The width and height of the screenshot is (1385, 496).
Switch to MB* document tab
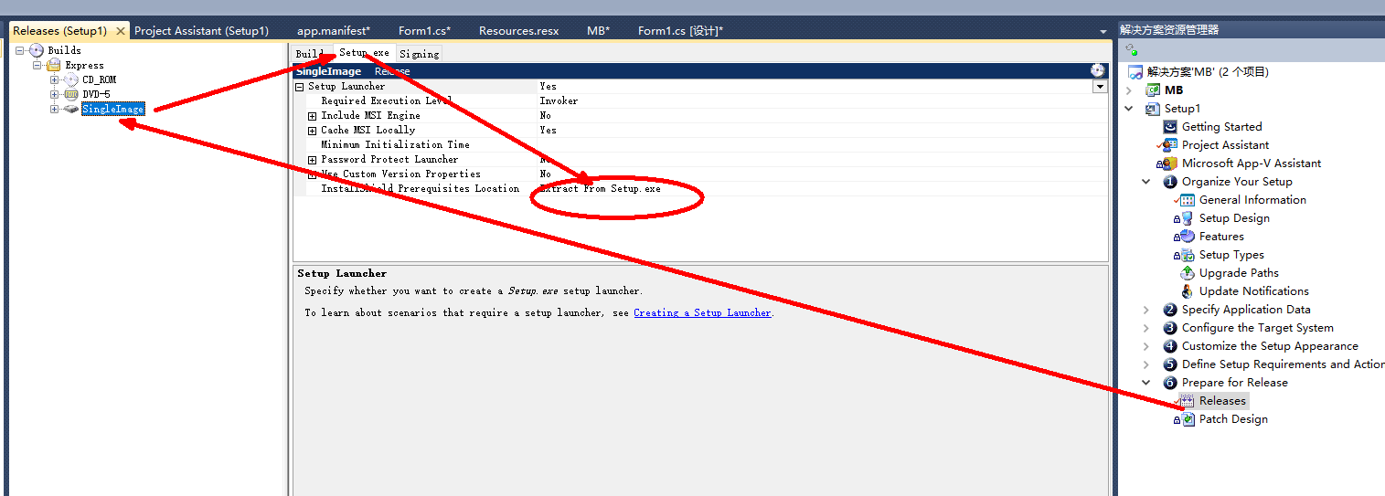click(x=598, y=30)
